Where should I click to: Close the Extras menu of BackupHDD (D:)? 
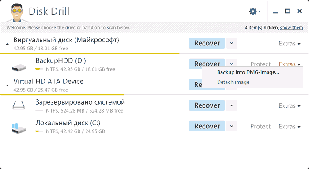click(x=290, y=64)
